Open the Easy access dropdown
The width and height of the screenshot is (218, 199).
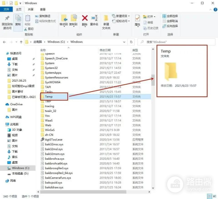pos(121,21)
